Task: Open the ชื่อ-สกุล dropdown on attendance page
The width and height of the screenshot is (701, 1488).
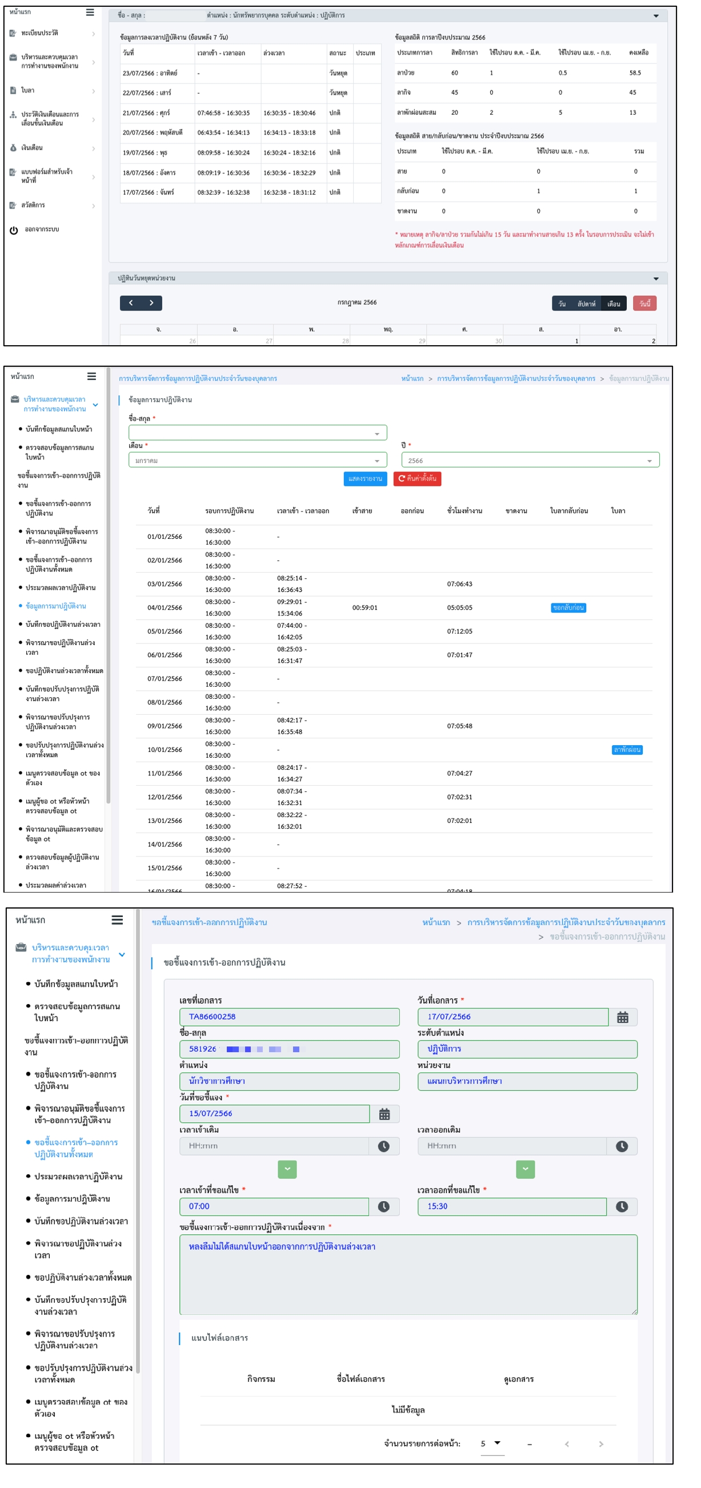Action: coord(258,433)
